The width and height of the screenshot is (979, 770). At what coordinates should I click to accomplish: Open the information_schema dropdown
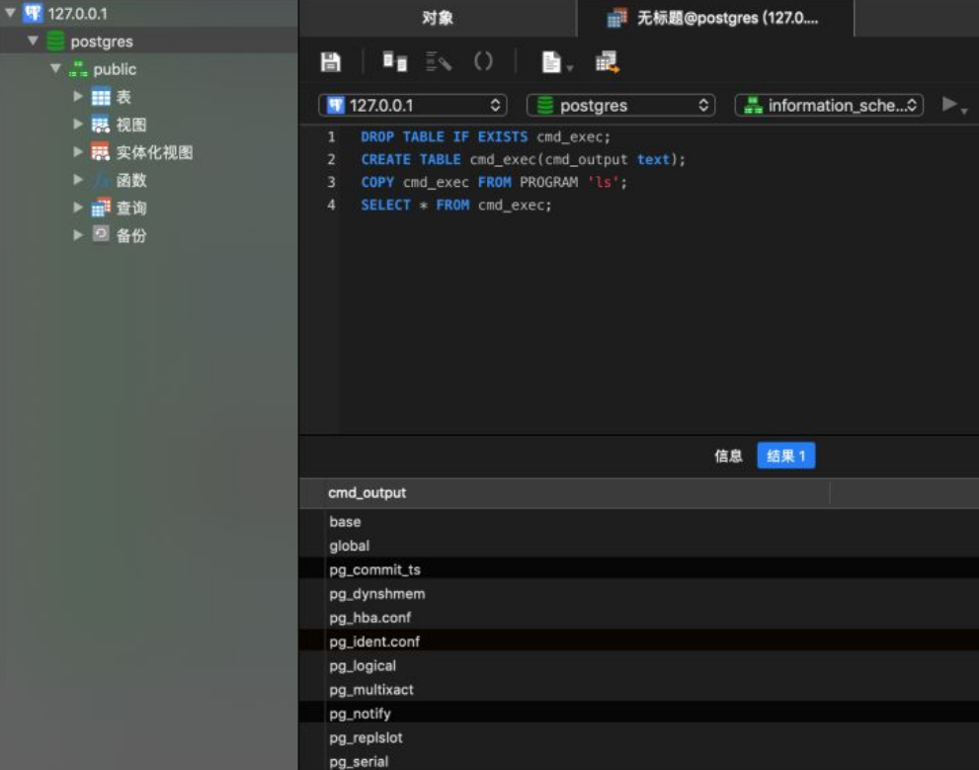pos(829,105)
